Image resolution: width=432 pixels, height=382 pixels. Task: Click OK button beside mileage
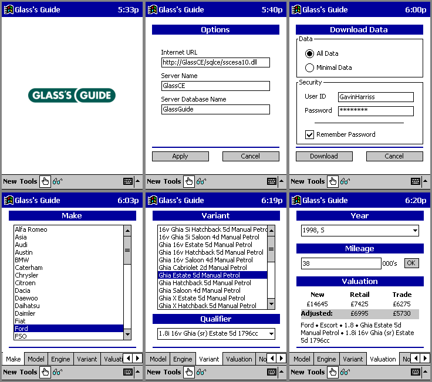click(x=411, y=263)
